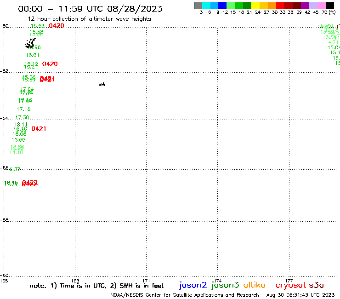Click the note about UTC time and SWH feet
Screen dimensions: 340x299
tap(96, 286)
